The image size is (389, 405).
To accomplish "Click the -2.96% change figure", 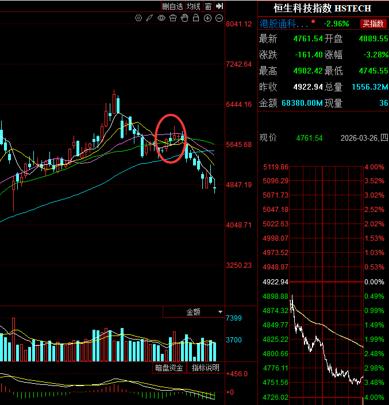I will click(x=336, y=24).
